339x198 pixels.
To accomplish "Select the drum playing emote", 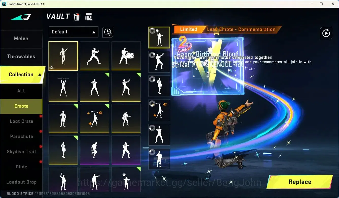I will [x=126, y=56].
